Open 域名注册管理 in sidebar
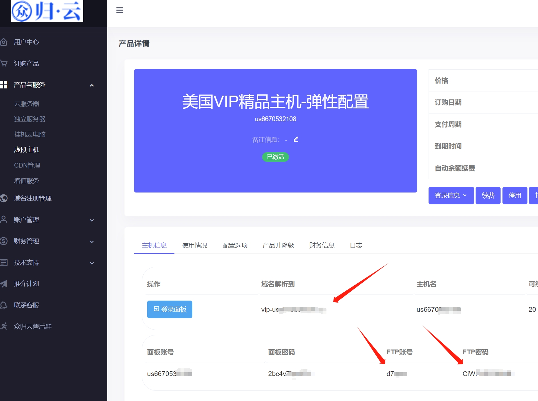 tap(33, 198)
